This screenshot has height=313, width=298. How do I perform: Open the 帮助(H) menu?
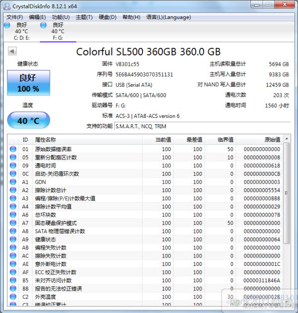(132, 17)
